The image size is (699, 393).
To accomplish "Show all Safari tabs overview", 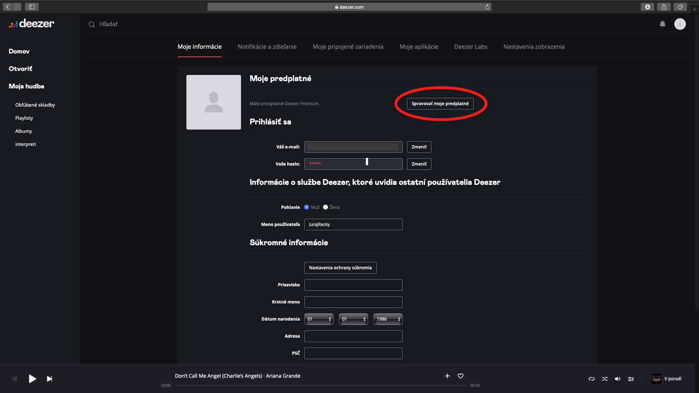I will 680,7.
